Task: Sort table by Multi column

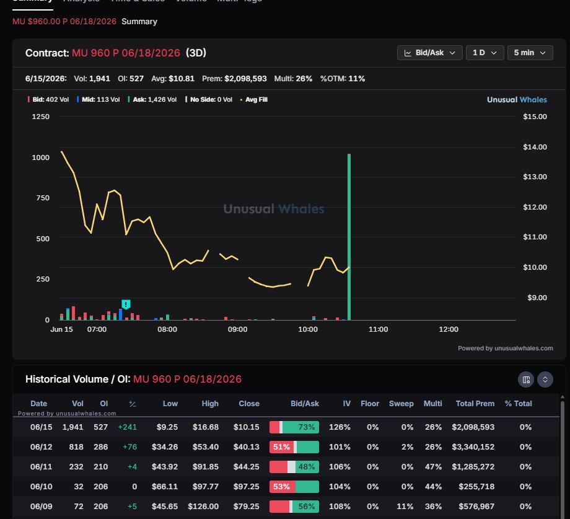Action: (x=432, y=403)
